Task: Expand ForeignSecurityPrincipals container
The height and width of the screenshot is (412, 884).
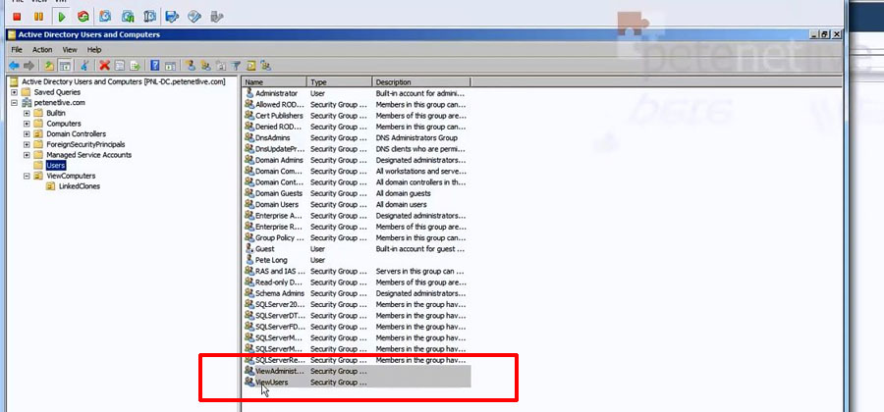Action: click(x=27, y=144)
